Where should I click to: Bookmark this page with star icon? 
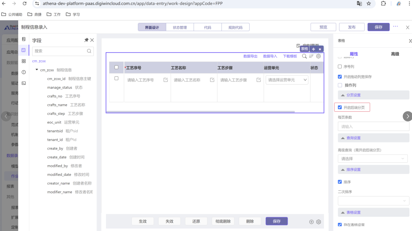pos(369,3)
